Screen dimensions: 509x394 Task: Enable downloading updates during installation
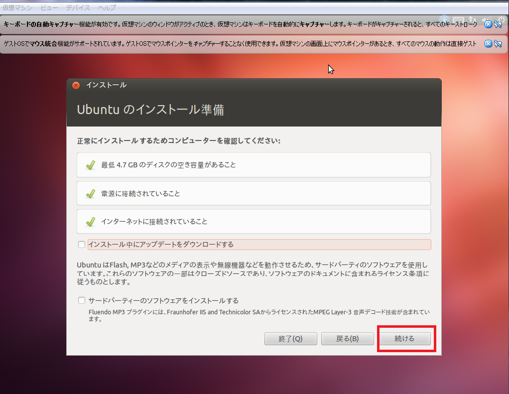click(x=82, y=245)
